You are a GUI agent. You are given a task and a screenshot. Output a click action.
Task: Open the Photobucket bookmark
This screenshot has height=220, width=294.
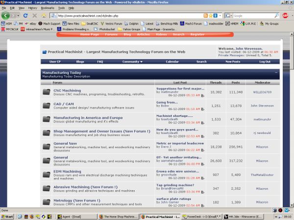[x=105, y=29]
